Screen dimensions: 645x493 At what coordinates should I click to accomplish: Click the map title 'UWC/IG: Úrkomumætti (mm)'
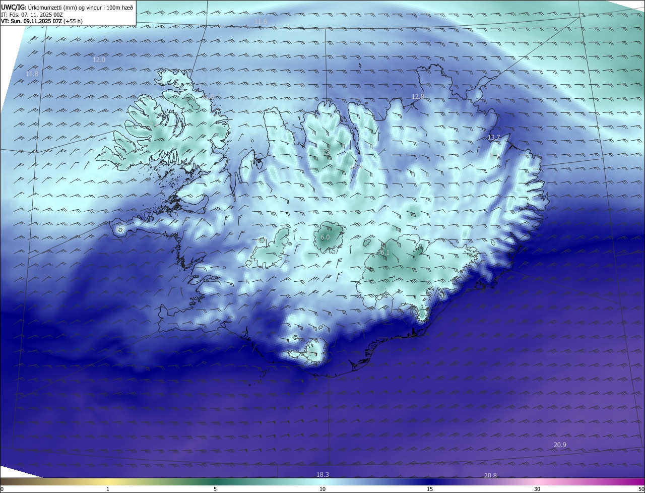coord(40,7)
